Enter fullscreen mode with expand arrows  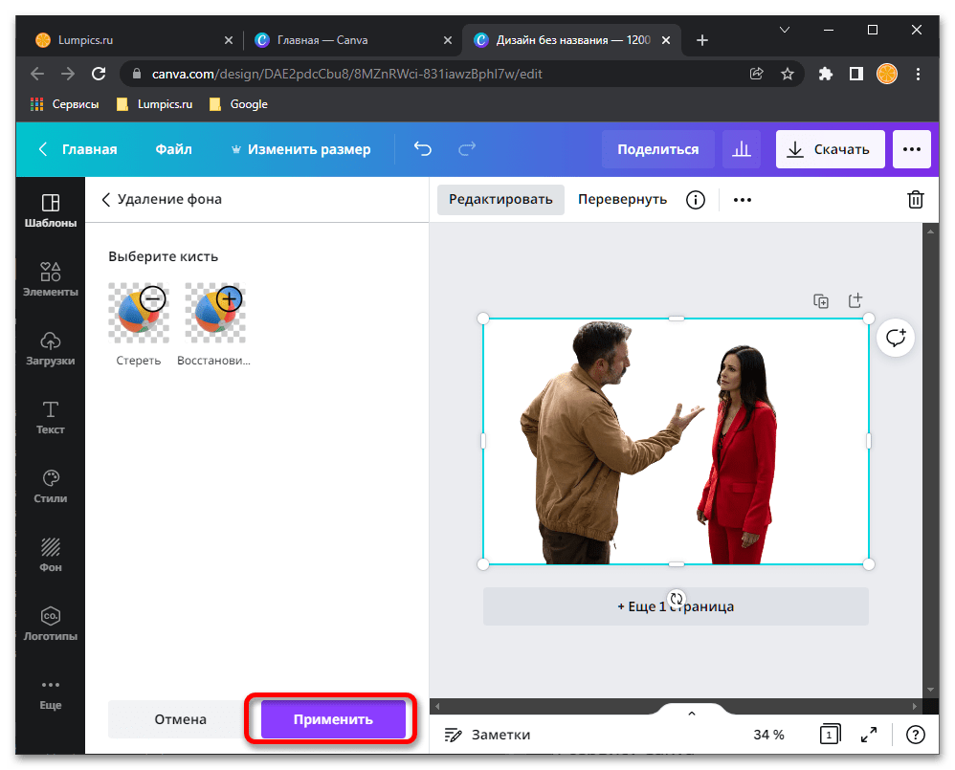coord(868,735)
